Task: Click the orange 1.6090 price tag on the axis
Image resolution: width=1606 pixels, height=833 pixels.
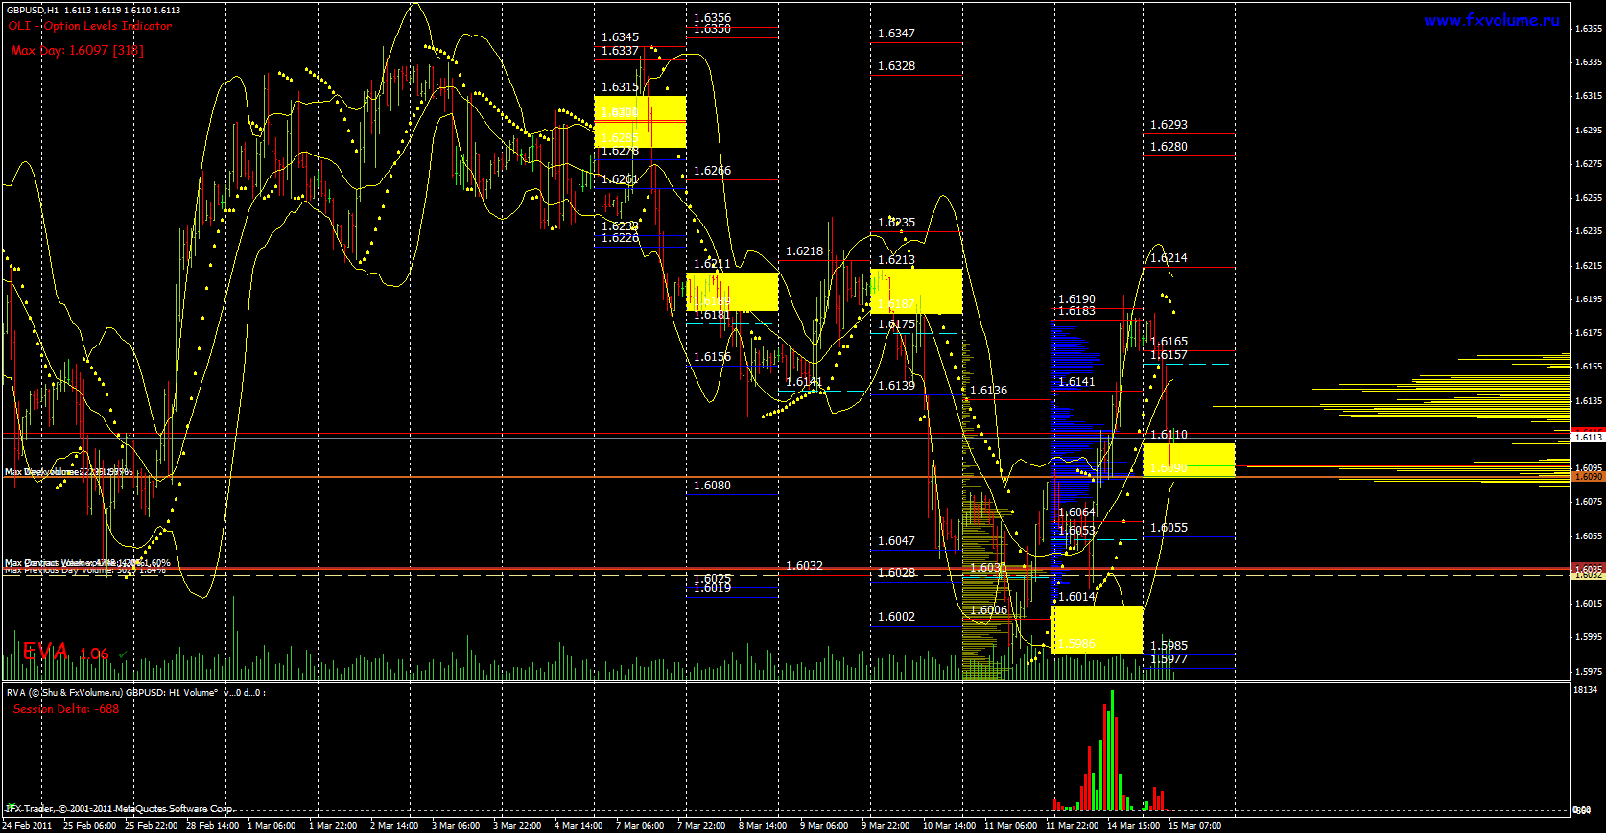Action: point(1588,476)
